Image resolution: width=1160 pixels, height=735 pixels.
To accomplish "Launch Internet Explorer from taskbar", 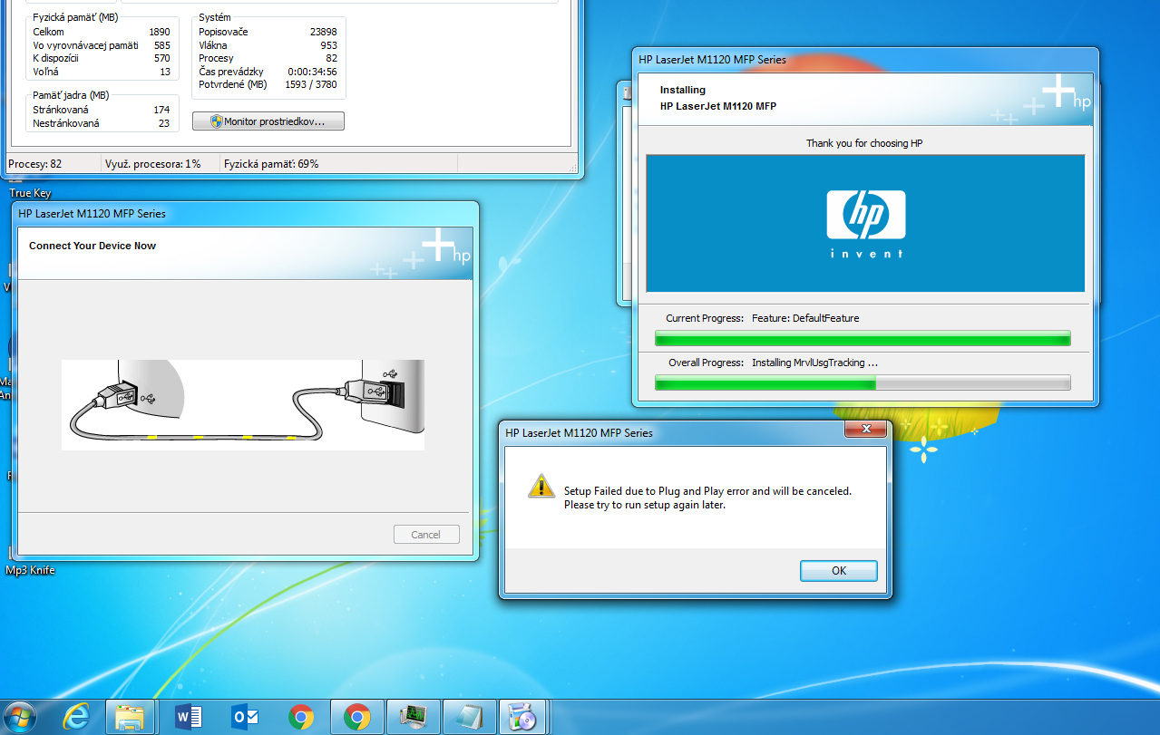I will coord(76,717).
